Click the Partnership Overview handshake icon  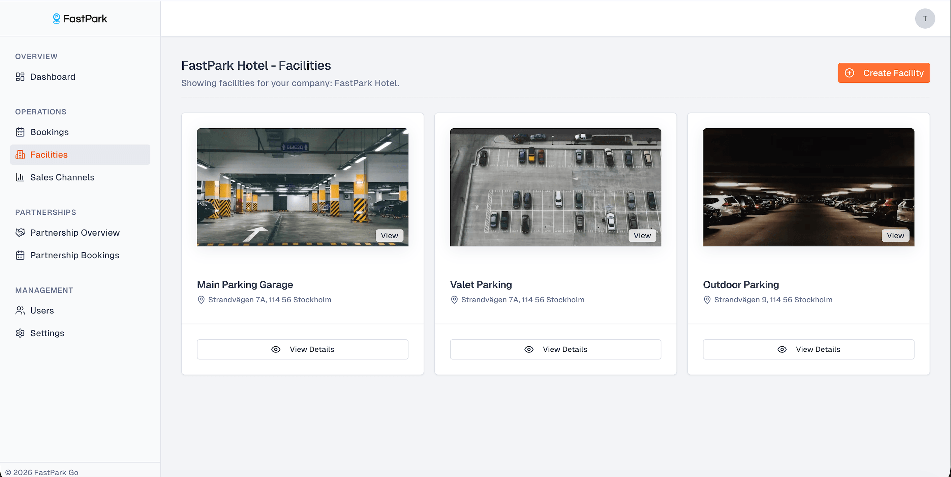[x=20, y=233]
